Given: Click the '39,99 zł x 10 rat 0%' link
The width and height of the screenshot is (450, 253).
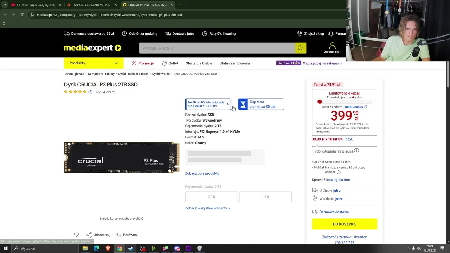Looking at the screenshot, I should pos(327,139).
